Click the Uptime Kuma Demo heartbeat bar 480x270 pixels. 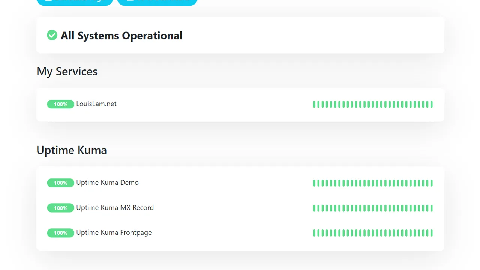click(373, 183)
